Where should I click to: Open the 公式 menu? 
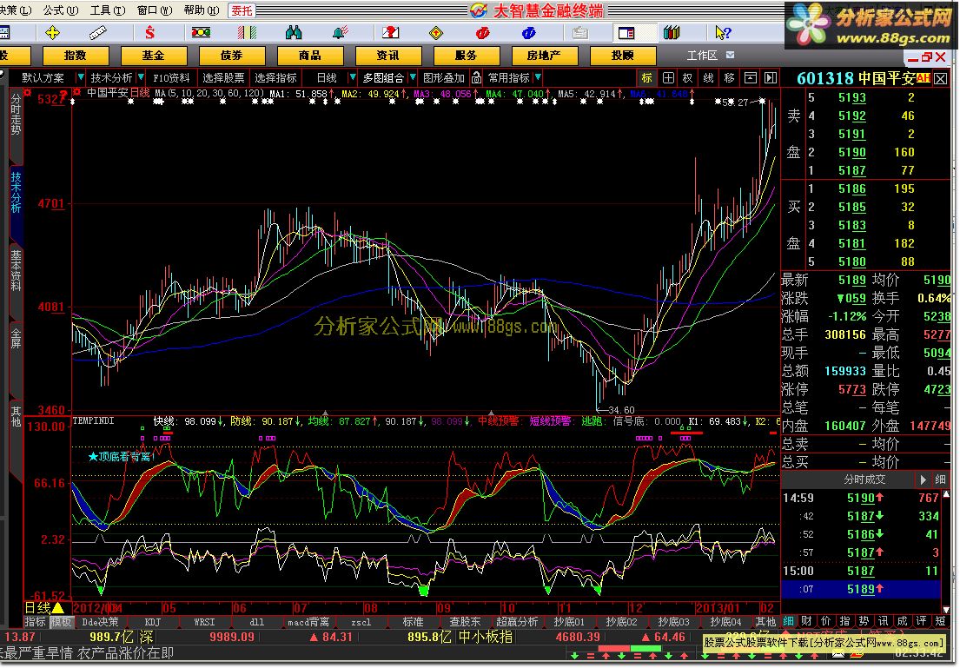pos(61,10)
